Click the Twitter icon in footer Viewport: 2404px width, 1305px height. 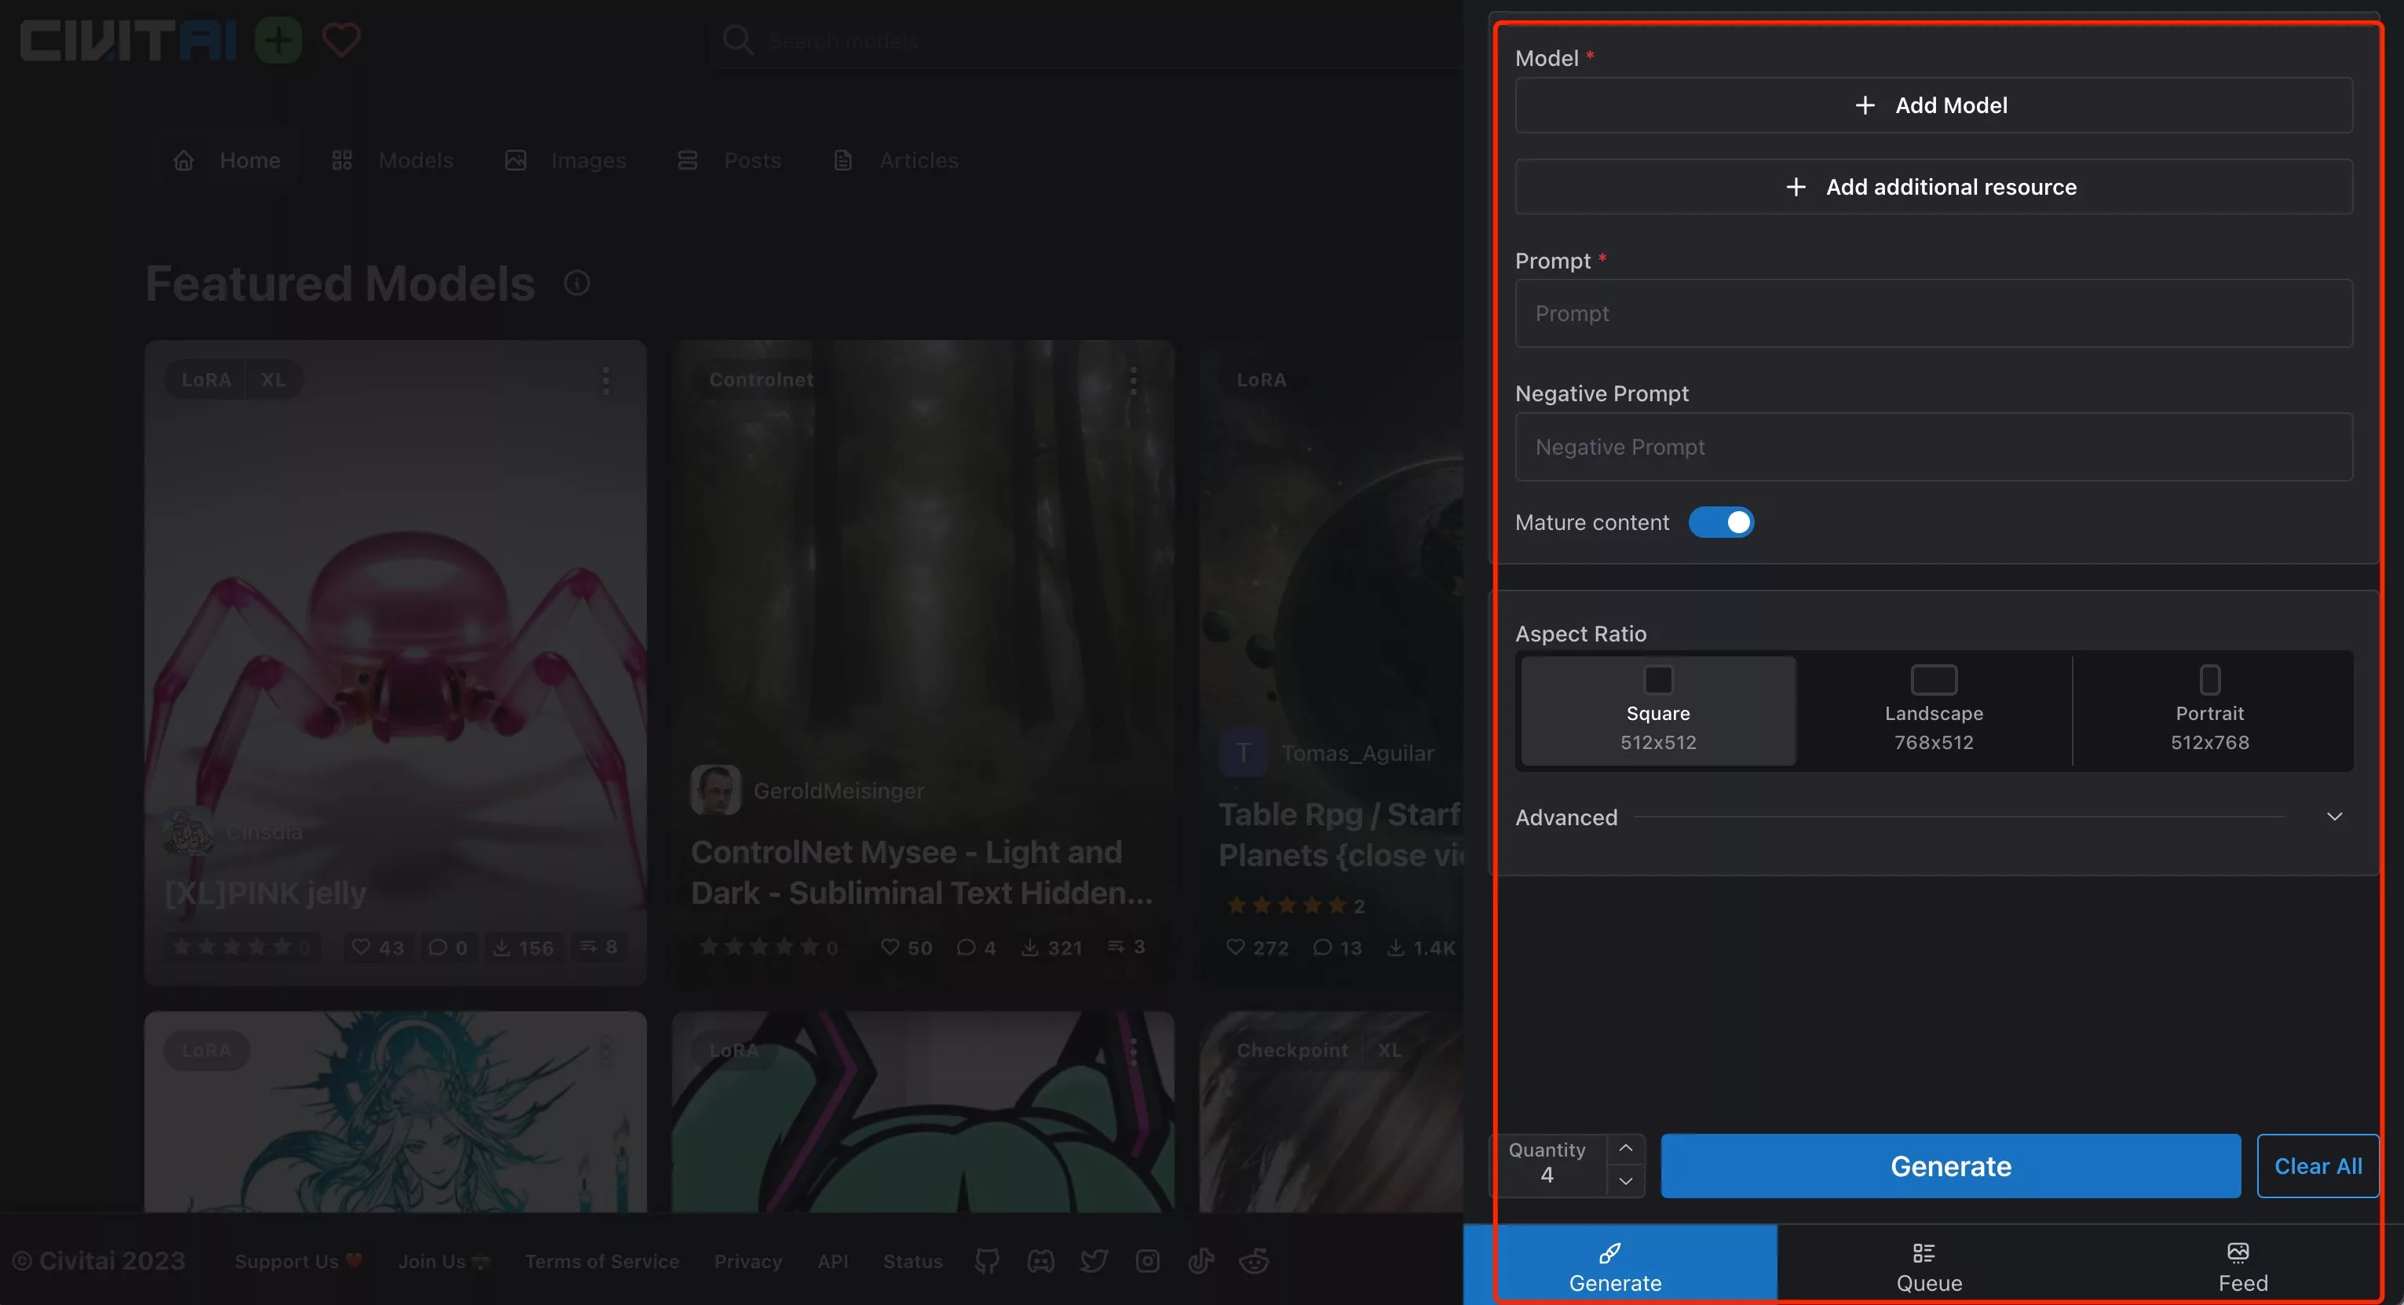point(1094,1261)
